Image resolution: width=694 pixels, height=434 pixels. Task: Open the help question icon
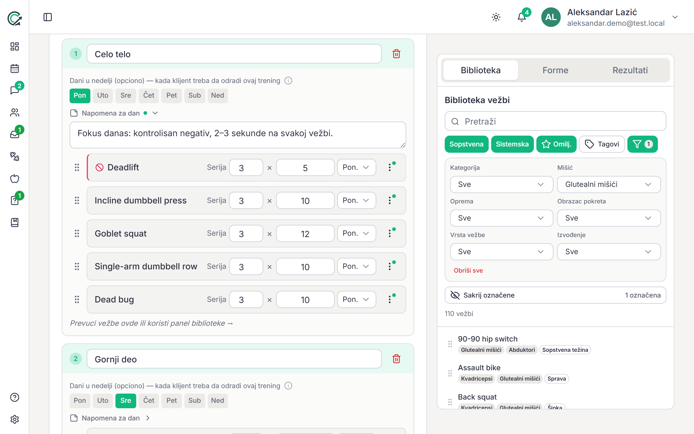click(x=15, y=397)
